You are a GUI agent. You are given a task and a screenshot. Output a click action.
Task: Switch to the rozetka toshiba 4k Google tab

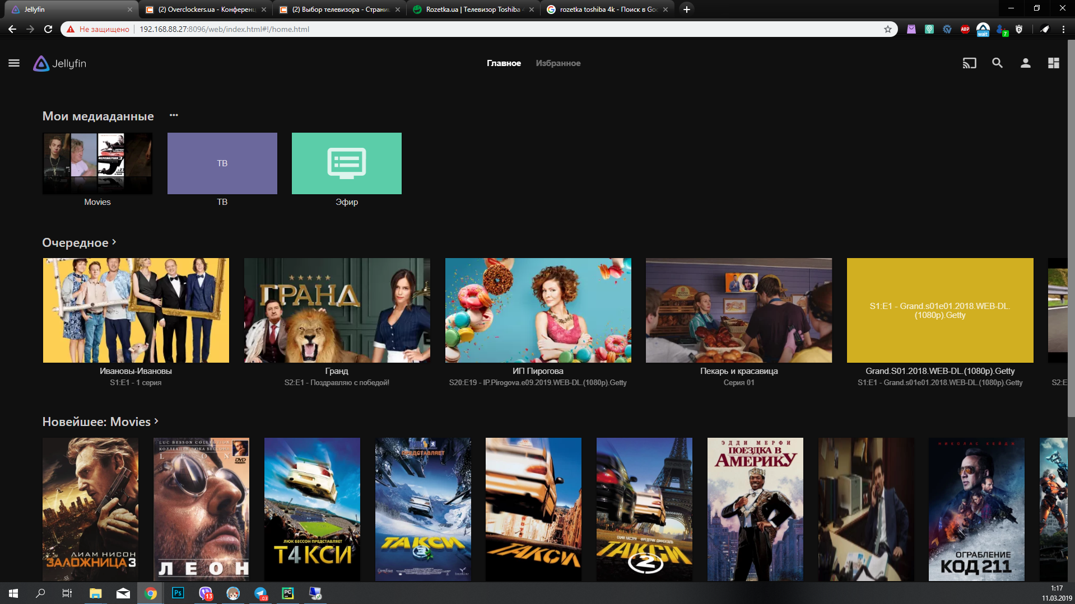[x=607, y=10]
